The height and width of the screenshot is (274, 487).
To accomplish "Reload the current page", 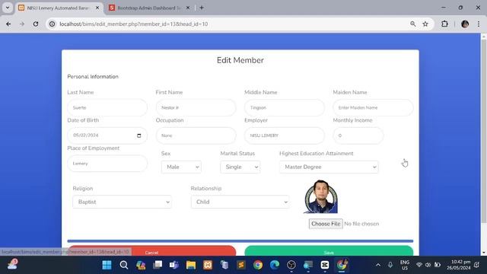I will point(36,24).
